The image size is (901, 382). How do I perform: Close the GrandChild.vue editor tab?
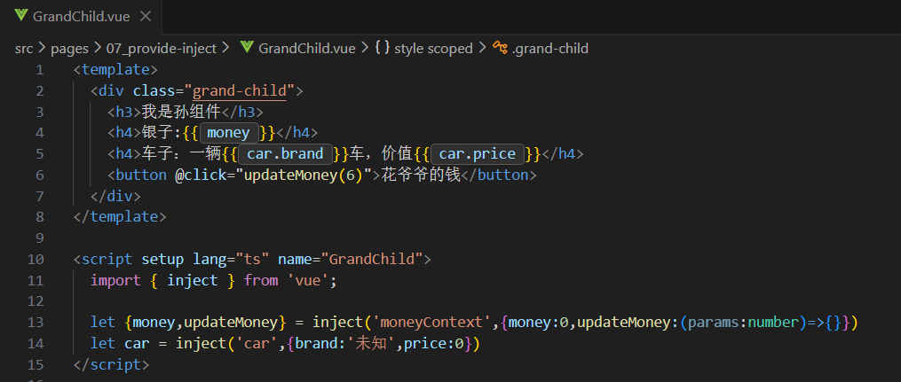146,16
